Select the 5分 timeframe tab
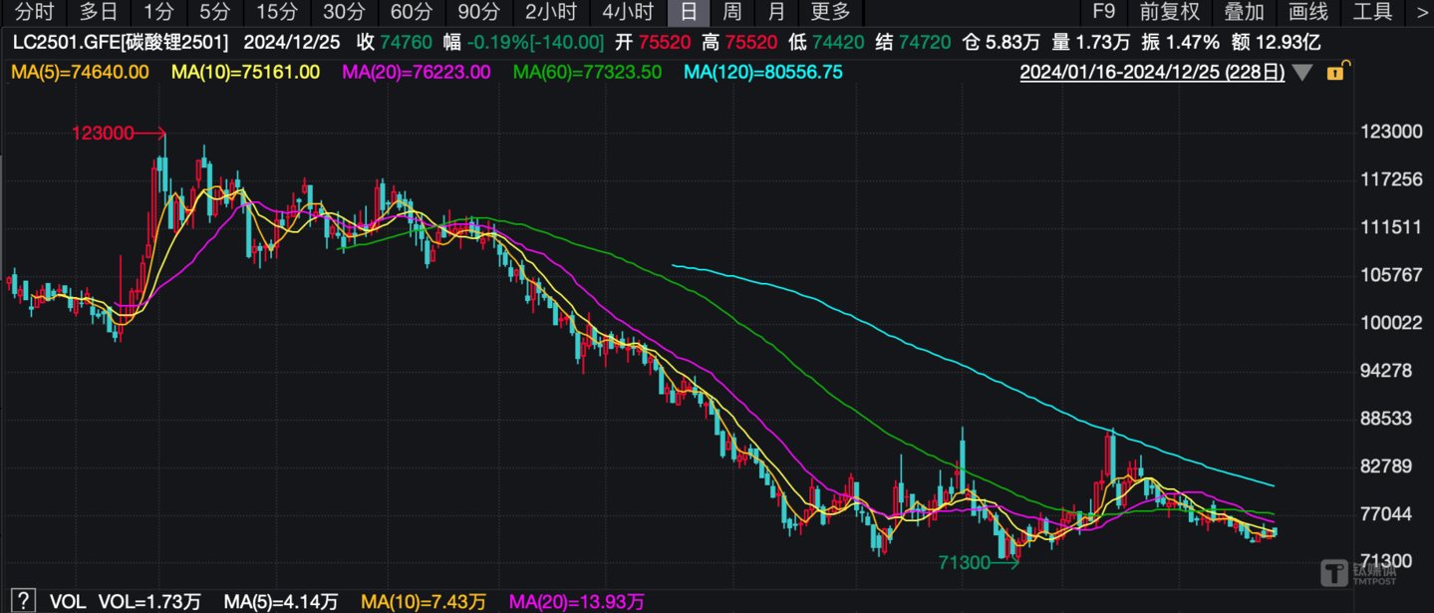This screenshot has height=613, width=1434. point(213,12)
